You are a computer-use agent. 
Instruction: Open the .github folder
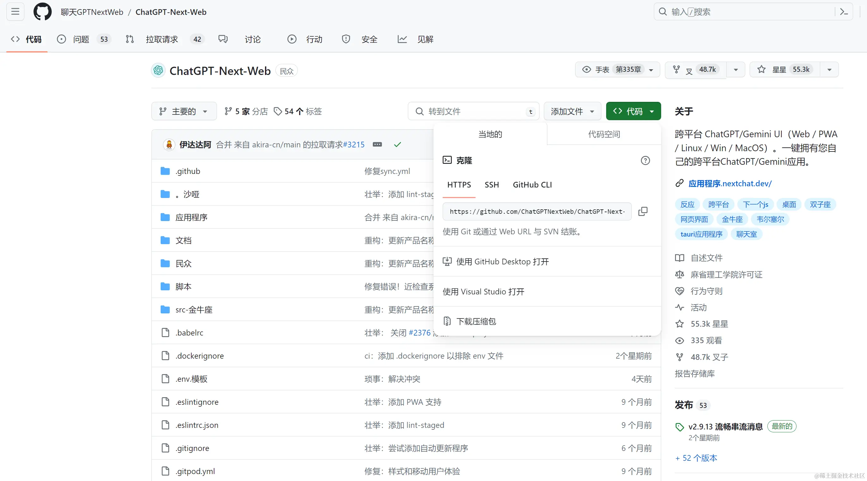tap(188, 171)
